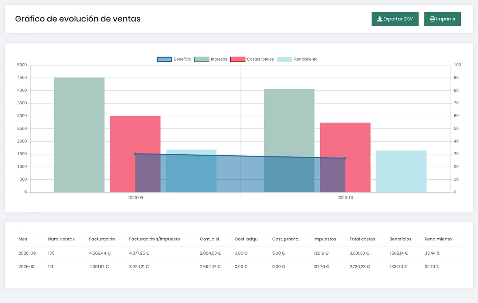Click the 1.331,74 € Beneficios value

click(x=398, y=267)
